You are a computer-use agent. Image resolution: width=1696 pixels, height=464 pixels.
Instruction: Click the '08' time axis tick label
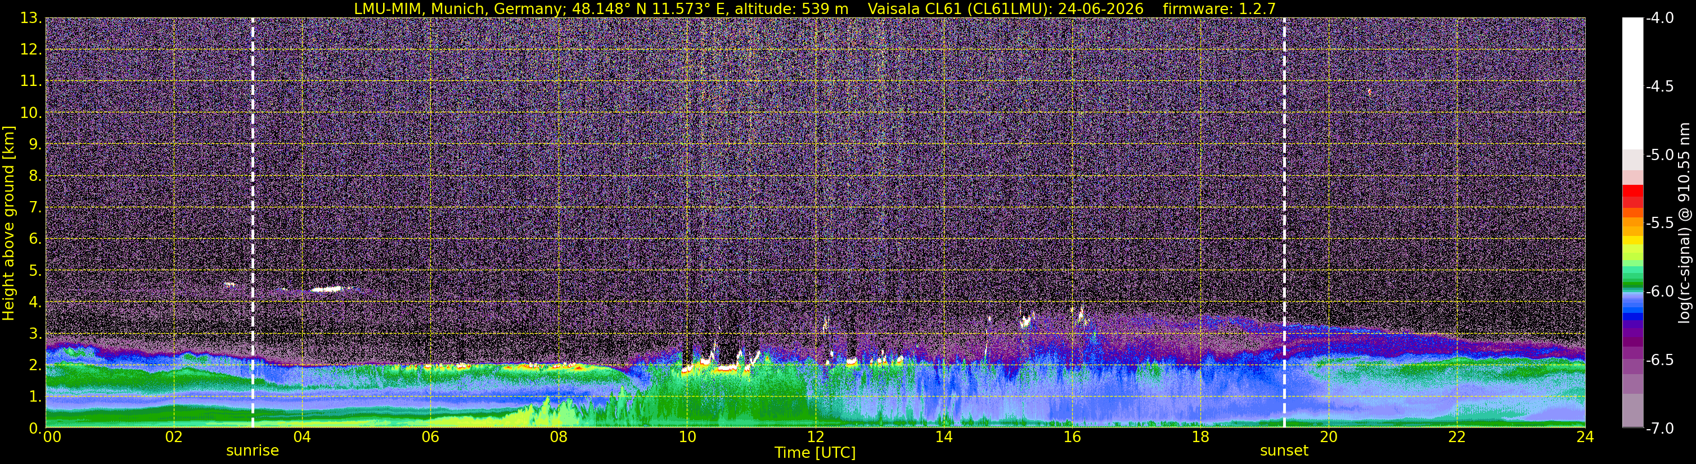click(x=559, y=437)
